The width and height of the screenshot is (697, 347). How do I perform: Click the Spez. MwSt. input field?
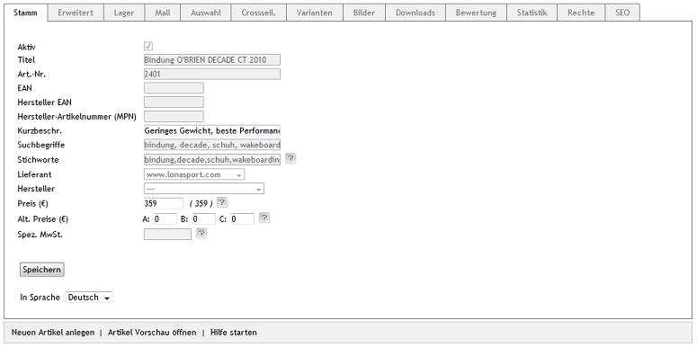[x=167, y=234]
